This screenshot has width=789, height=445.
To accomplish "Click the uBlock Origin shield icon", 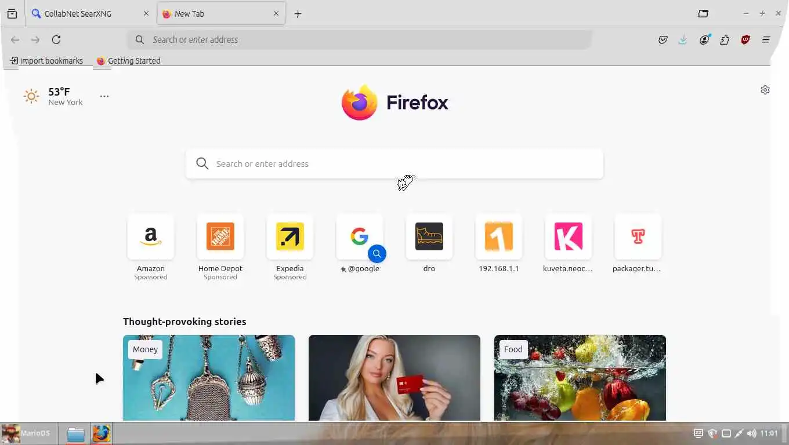I will pyautogui.click(x=745, y=40).
